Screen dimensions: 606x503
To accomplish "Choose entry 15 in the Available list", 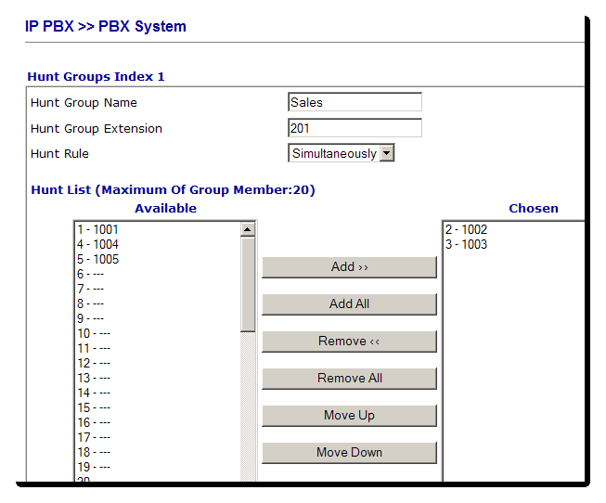I will click(93, 407).
